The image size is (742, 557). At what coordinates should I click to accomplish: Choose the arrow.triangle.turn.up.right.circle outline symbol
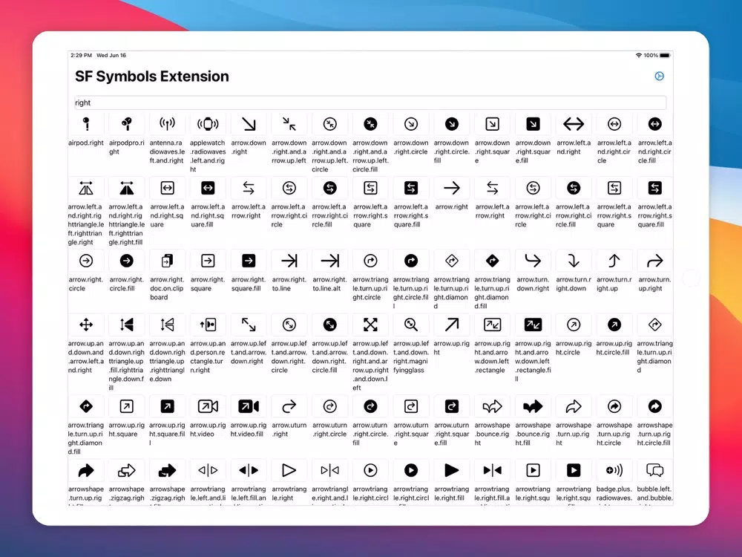pos(370,261)
